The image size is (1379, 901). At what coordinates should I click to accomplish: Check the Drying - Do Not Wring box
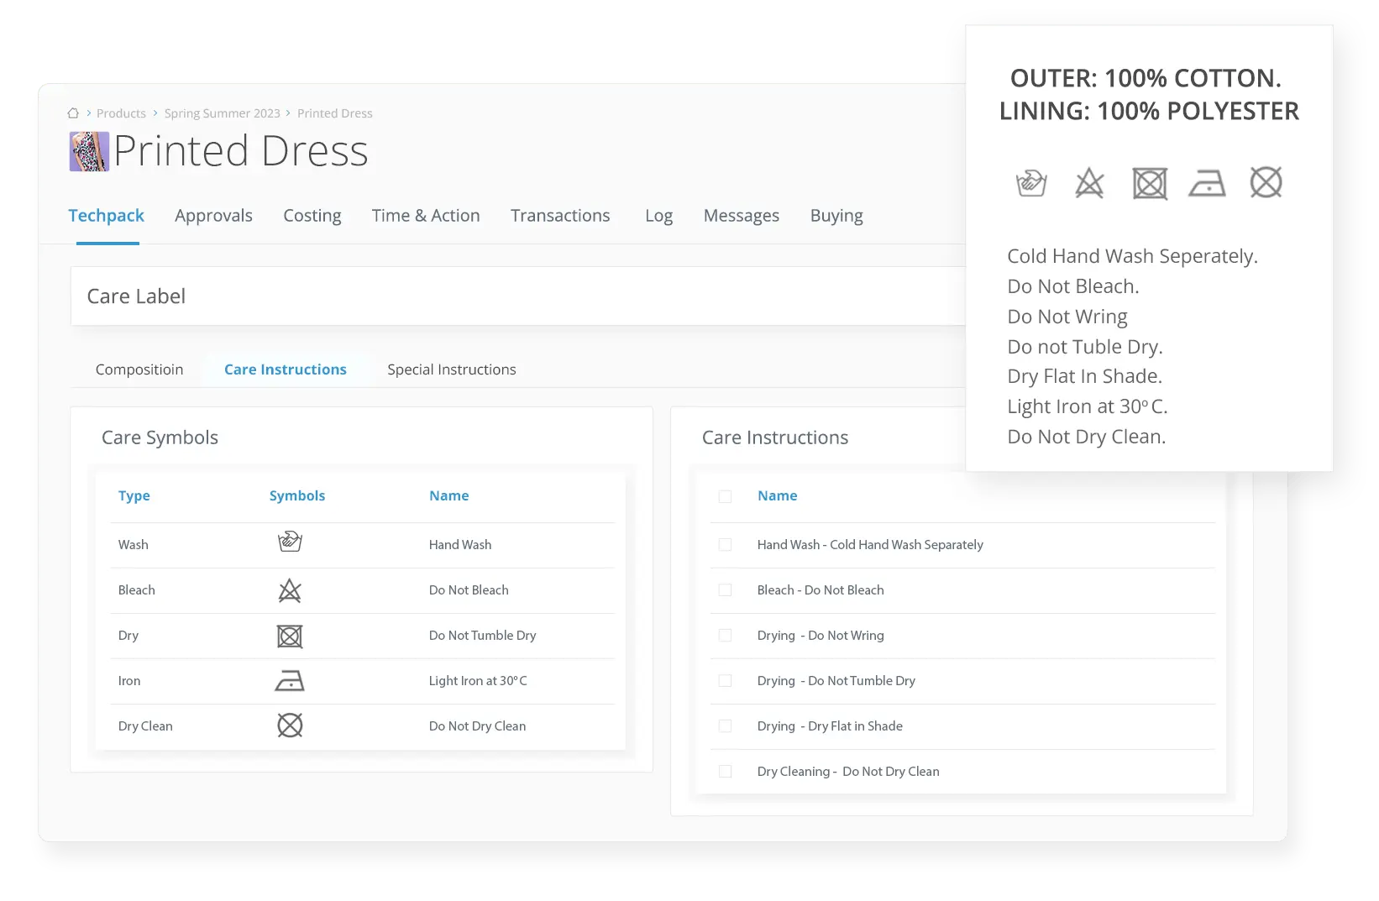(x=725, y=636)
